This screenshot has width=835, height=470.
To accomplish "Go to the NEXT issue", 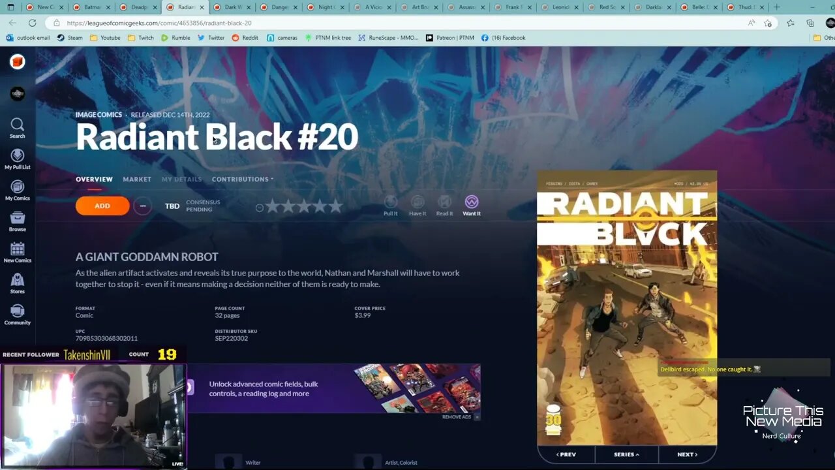I will (688, 454).
